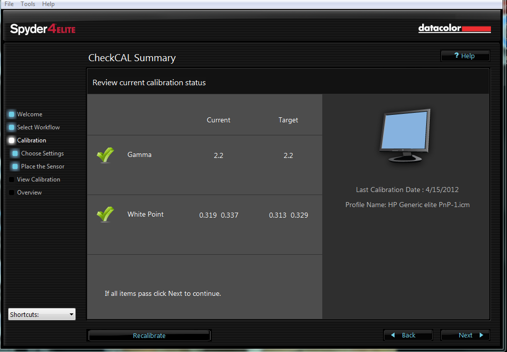Click Review current calibration status text
507x352 pixels.
(x=149, y=83)
